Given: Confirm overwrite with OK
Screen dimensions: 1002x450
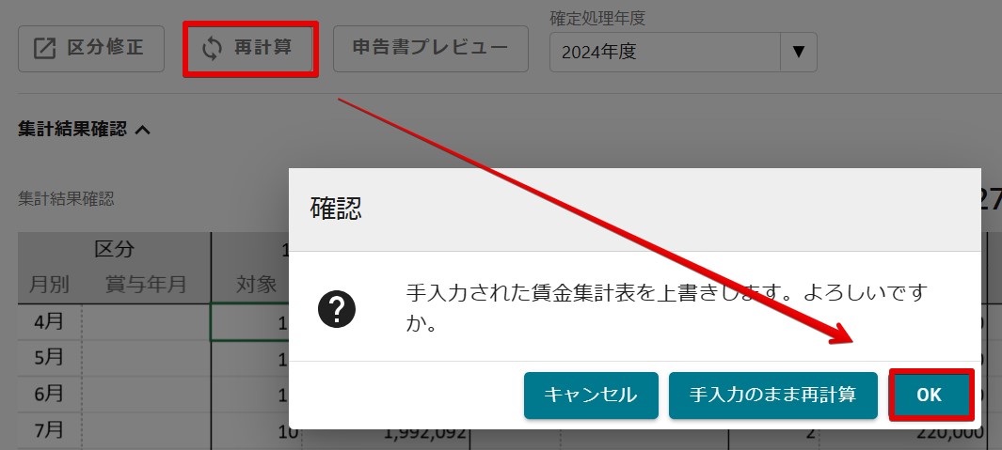Looking at the screenshot, I should (930, 396).
